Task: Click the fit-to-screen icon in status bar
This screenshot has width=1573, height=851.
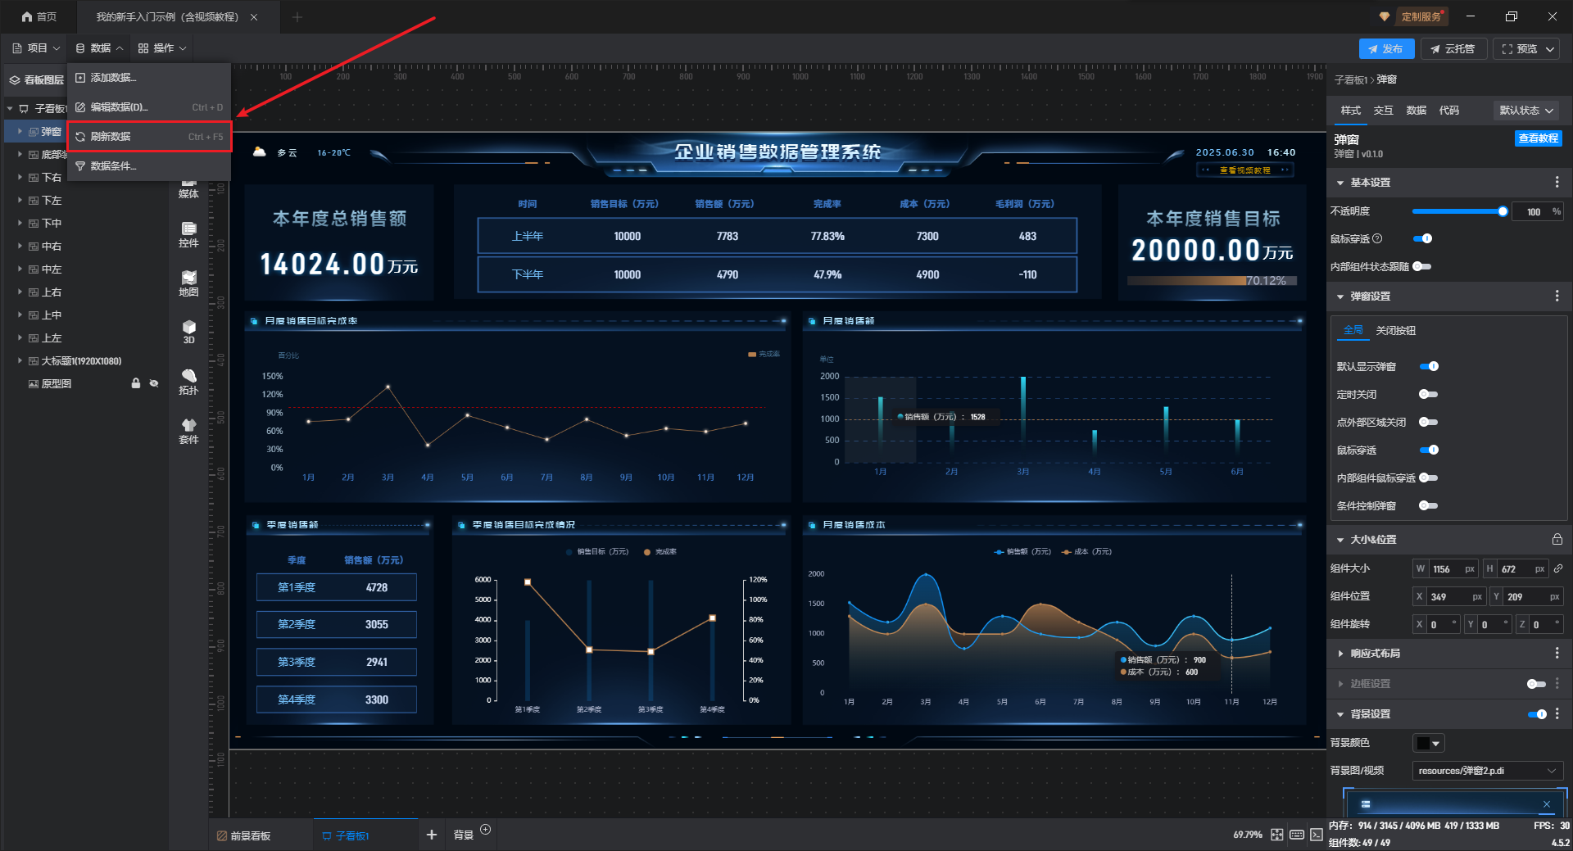Action: tap(1277, 835)
